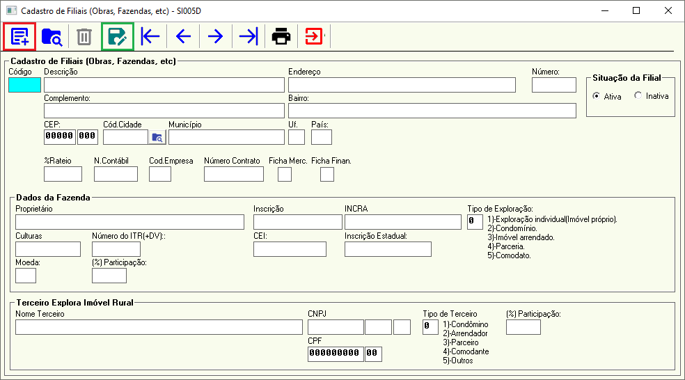Go to first record arrow
This screenshot has height=380, width=685.
coord(150,36)
